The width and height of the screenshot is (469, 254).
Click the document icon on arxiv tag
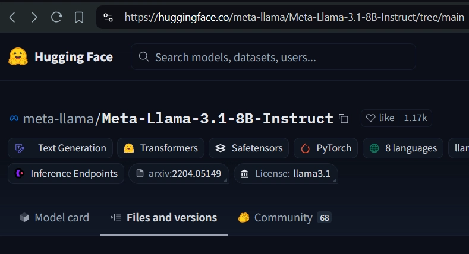pos(140,173)
